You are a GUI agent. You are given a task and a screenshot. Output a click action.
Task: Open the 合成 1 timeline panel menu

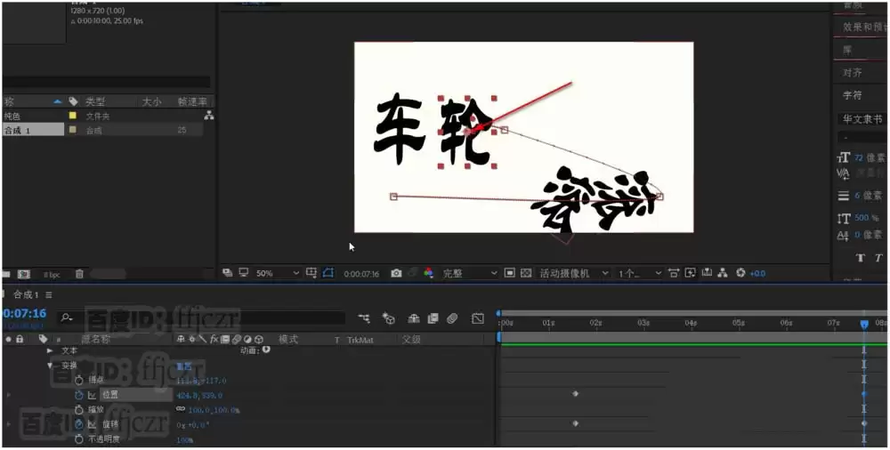pyautogui.click(x=49, y=295)
